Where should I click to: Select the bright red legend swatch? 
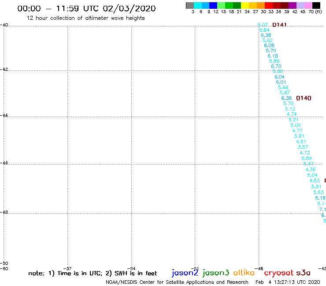[269, 5]
